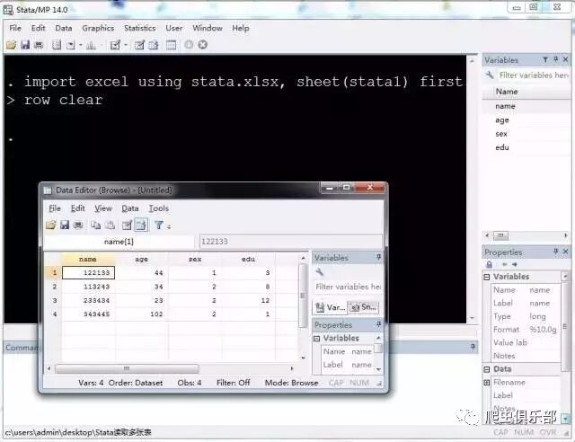Click the Data Editor horizontal scrollbar thumb
The image size is (575, 442).
point(127,368)
